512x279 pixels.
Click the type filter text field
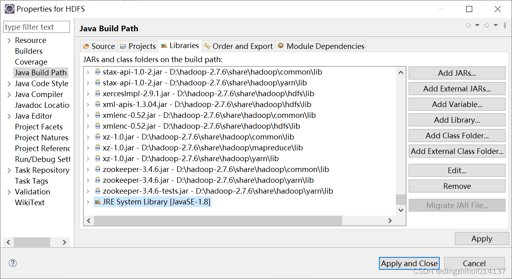[36, 26]
